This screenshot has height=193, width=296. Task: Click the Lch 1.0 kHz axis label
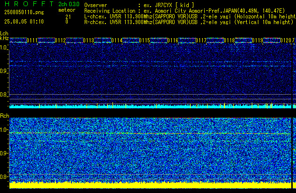click(x=4, y=48)
